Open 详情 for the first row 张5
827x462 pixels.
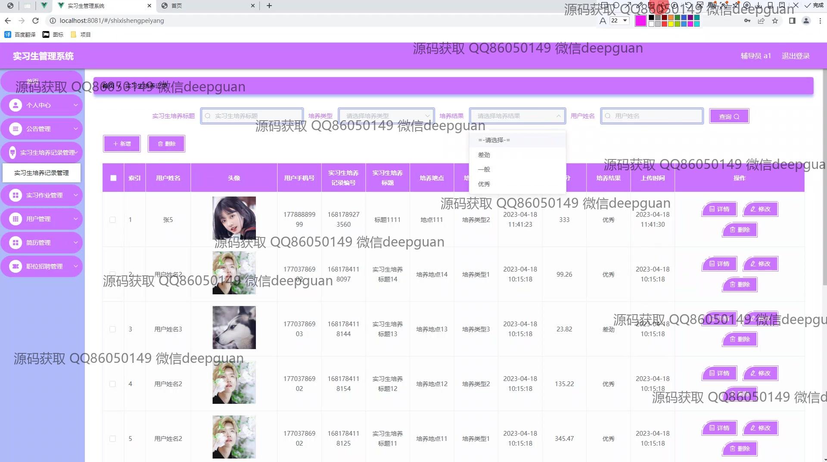719,209
